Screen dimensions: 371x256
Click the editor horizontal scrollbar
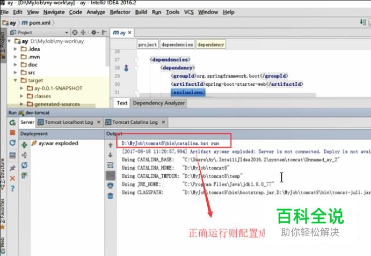click(x=228, y=95)
